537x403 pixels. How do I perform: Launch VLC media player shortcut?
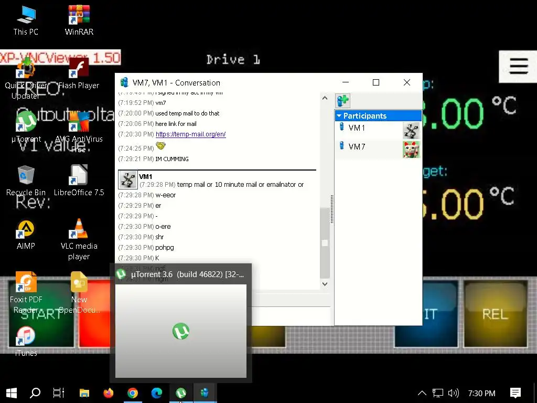pyautogui.click(x=79, y=239)
